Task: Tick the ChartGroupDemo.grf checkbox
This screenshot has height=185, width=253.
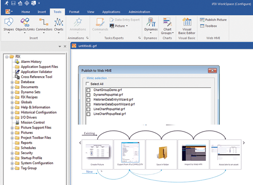Action: tap(89, 90)
